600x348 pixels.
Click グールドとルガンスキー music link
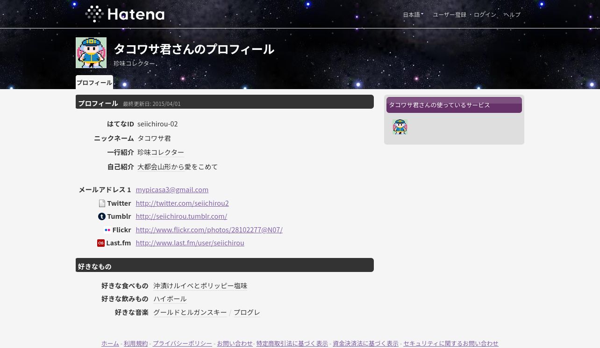190,312
